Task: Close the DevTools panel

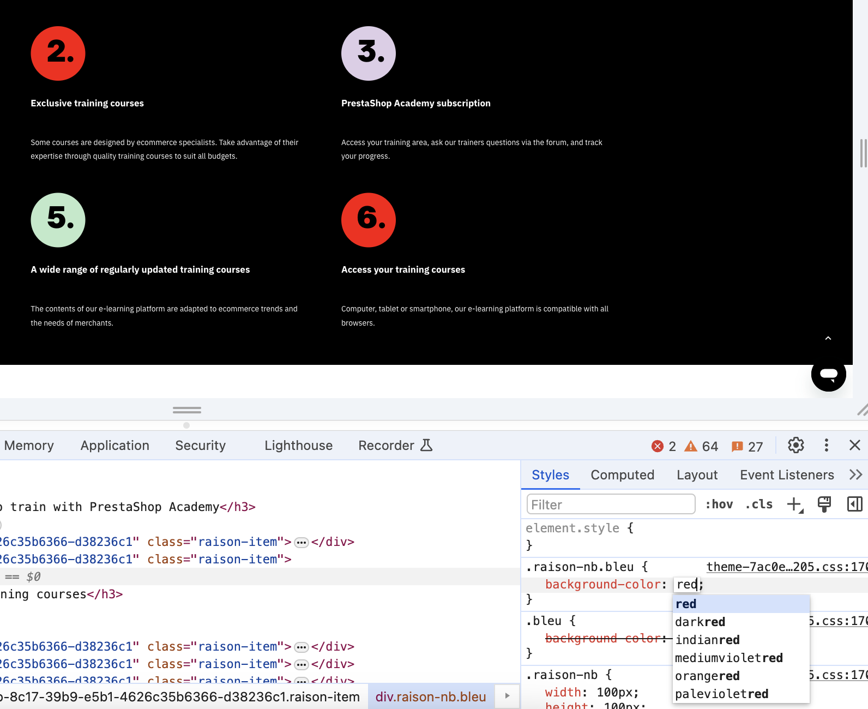Action: [855, 446]
